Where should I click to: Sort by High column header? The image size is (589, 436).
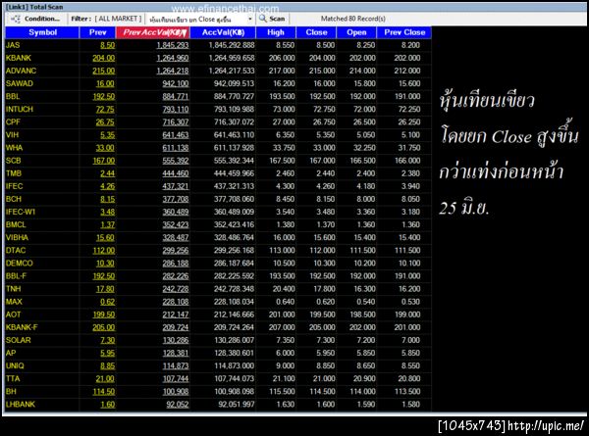276,32
